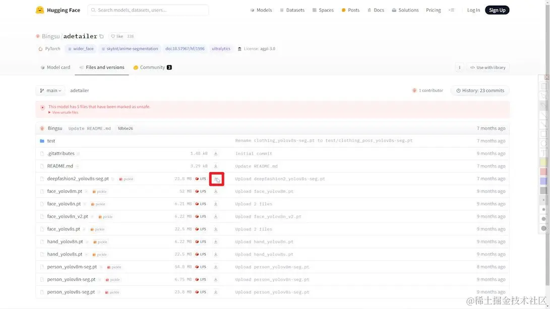Open Solutions menu in navigation
The image size is (550, 309).
[x=405, y=10]
